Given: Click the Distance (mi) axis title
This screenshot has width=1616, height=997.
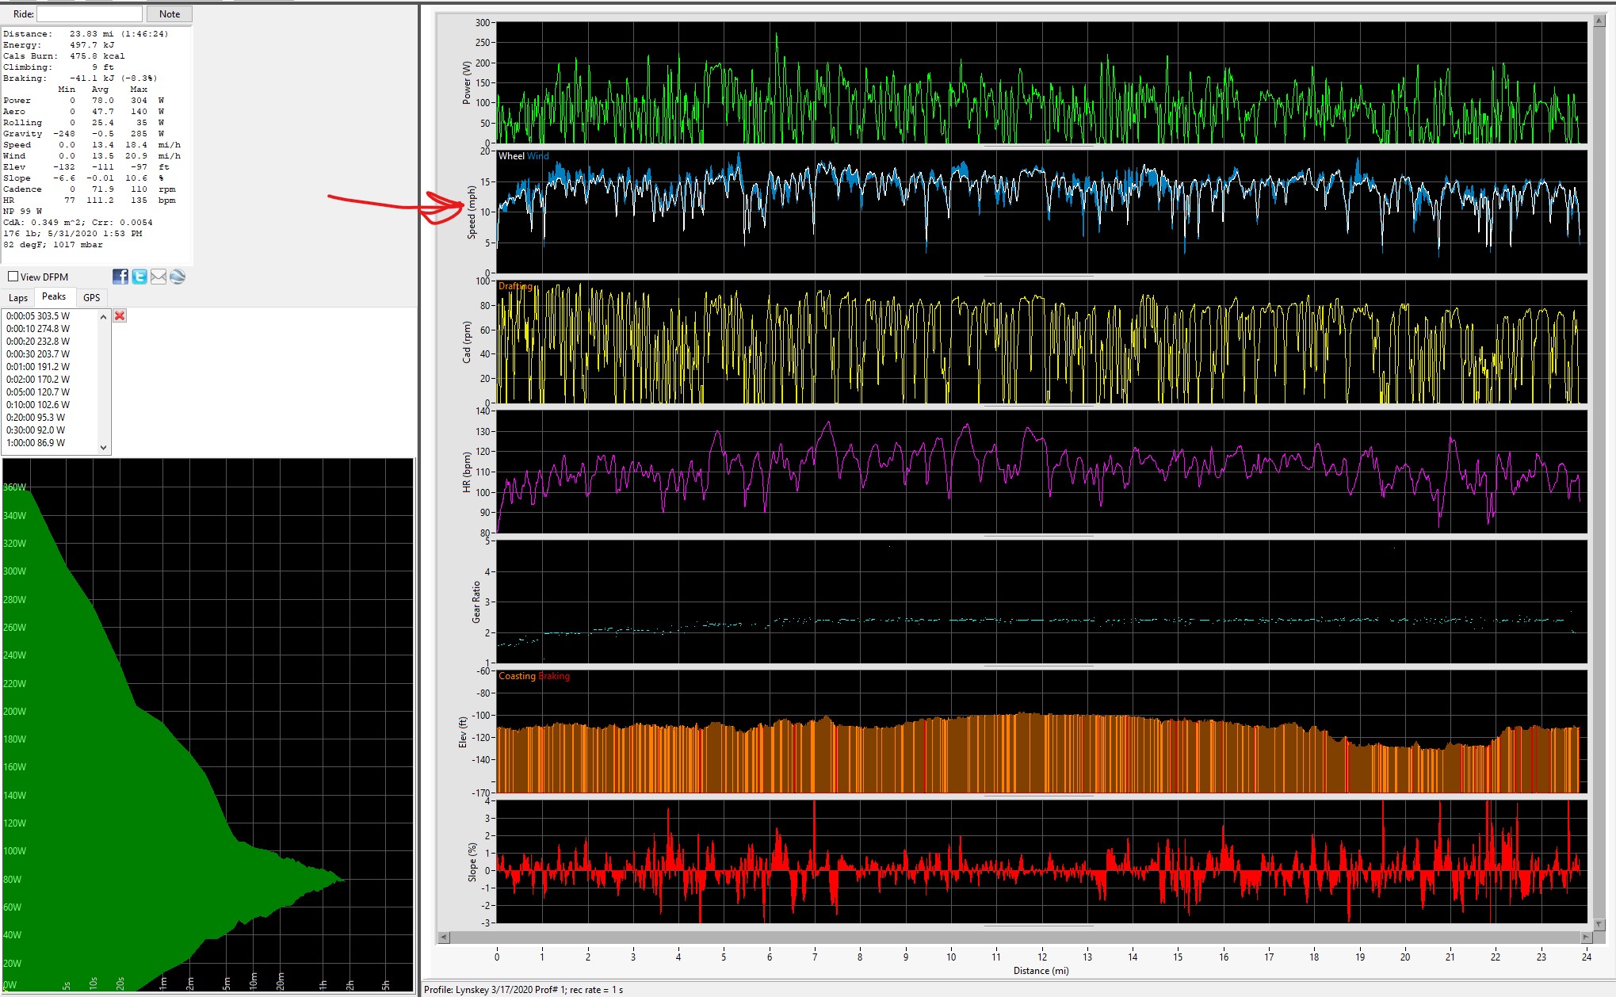Looking at the screenshot, I should coord(1041,971).
